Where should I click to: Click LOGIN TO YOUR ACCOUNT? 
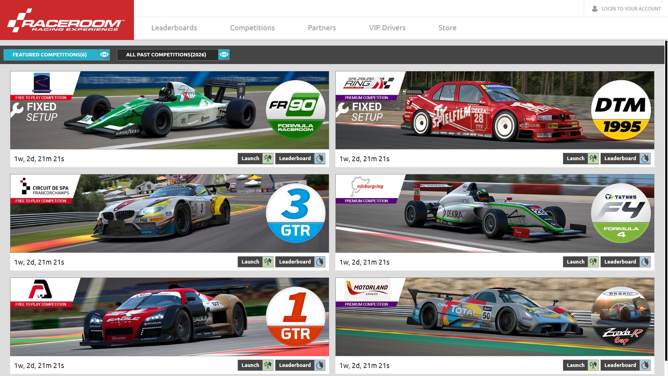(631, 9)
